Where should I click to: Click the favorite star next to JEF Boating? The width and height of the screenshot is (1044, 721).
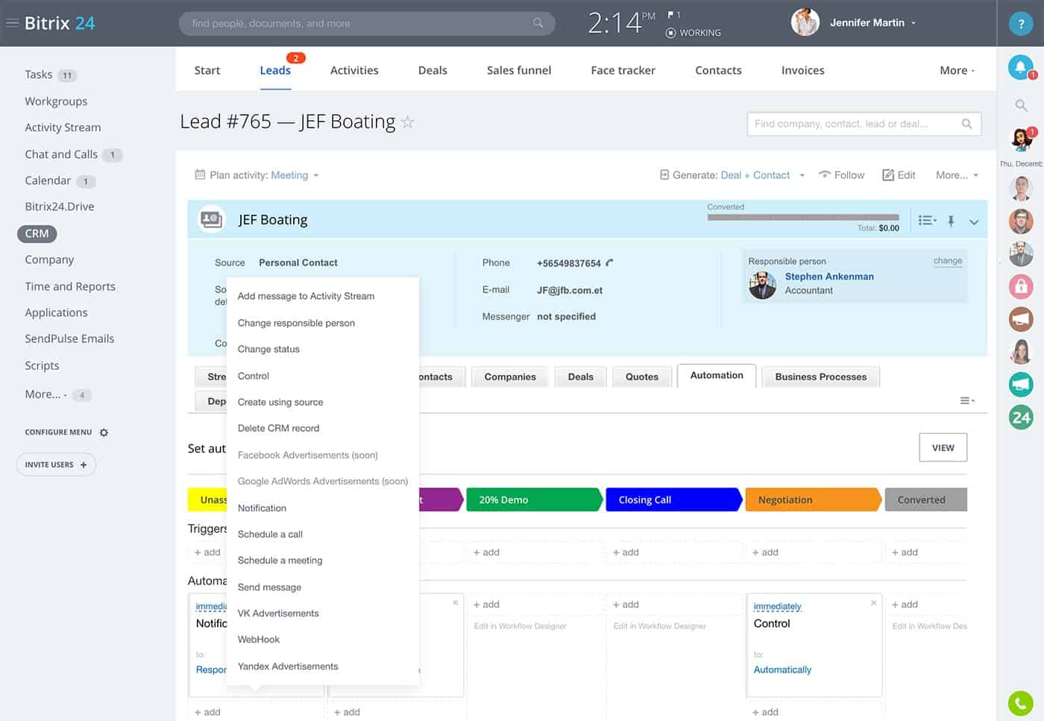pyautogui.click(x=407, y=122)
